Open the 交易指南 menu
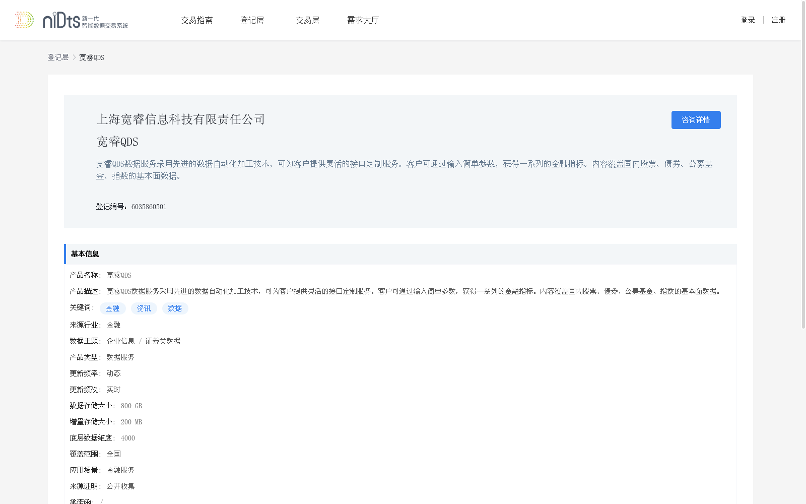 coord(197,20)
